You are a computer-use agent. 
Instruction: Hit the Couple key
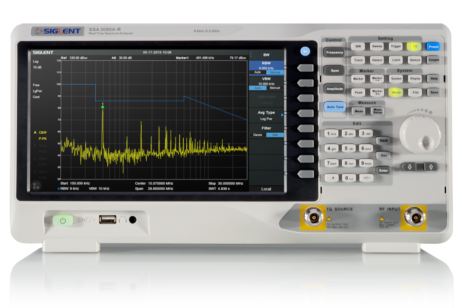click(434, 60)
